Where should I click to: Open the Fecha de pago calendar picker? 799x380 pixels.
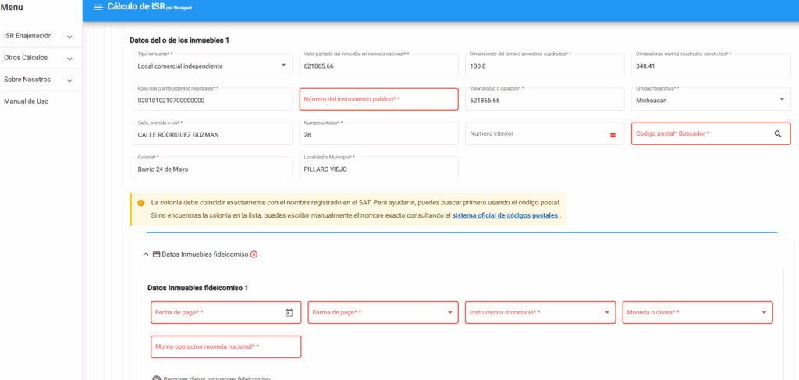[x=289, y=313]
